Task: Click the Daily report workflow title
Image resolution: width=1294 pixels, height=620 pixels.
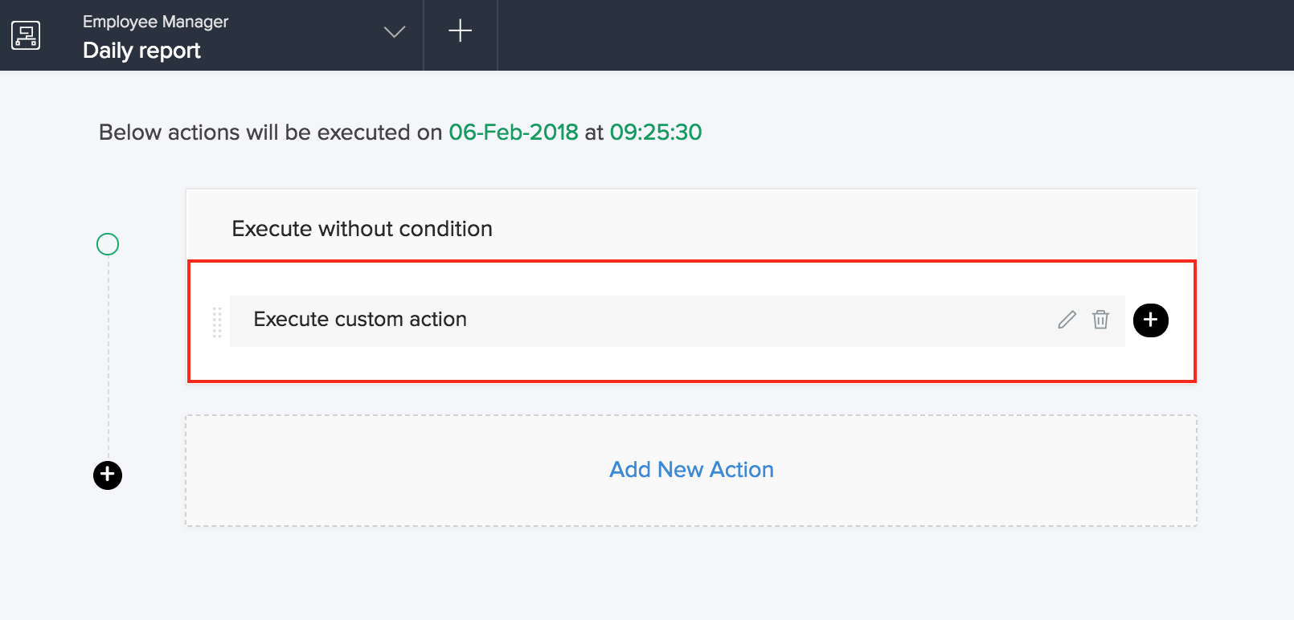Action: (x=141, y=51)
